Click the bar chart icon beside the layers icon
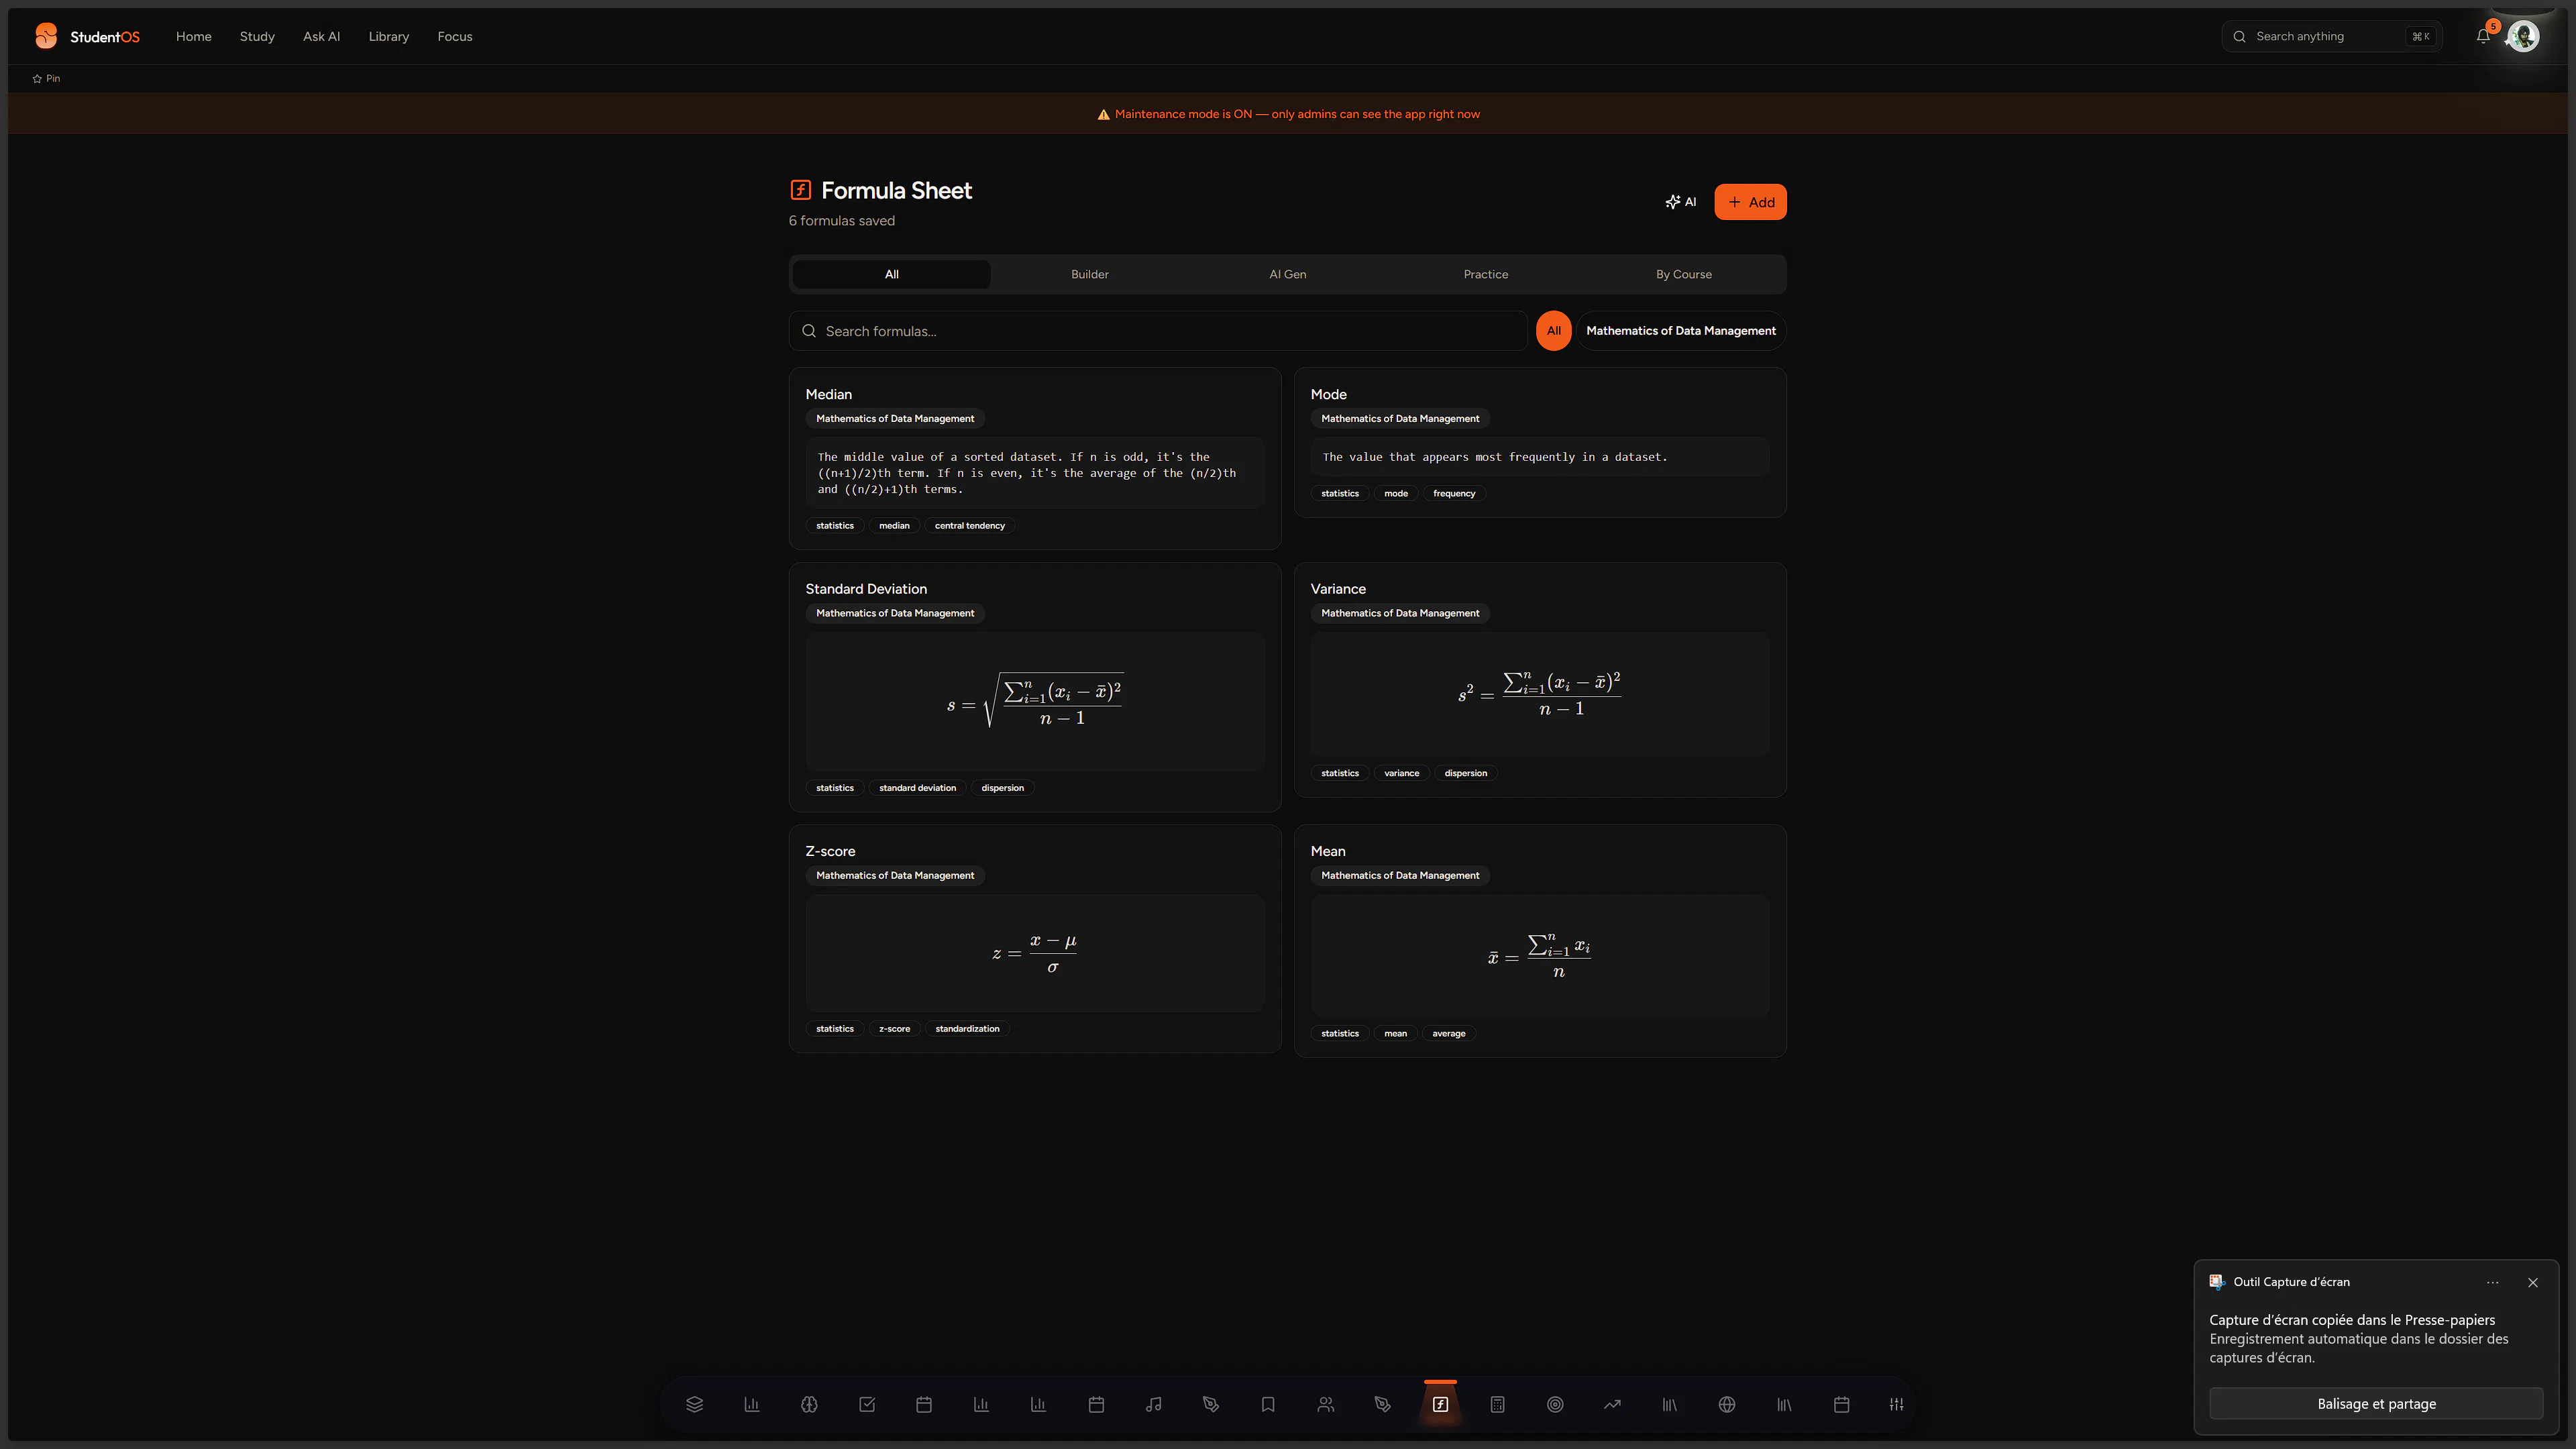 point(752,1404)
